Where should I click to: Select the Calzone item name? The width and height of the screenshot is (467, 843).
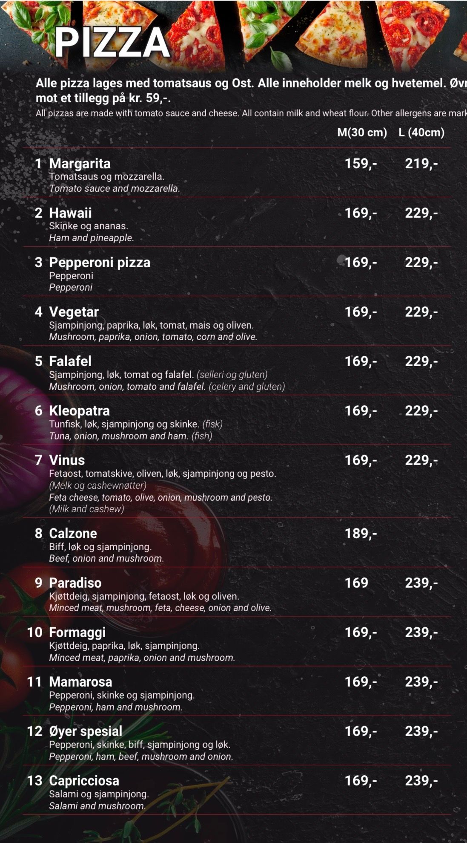pos(73,533)
